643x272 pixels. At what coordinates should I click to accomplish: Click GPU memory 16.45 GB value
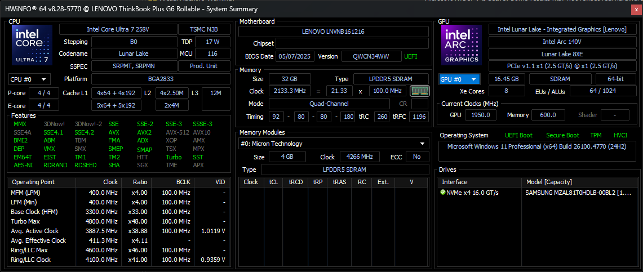[x=507, y=79]
